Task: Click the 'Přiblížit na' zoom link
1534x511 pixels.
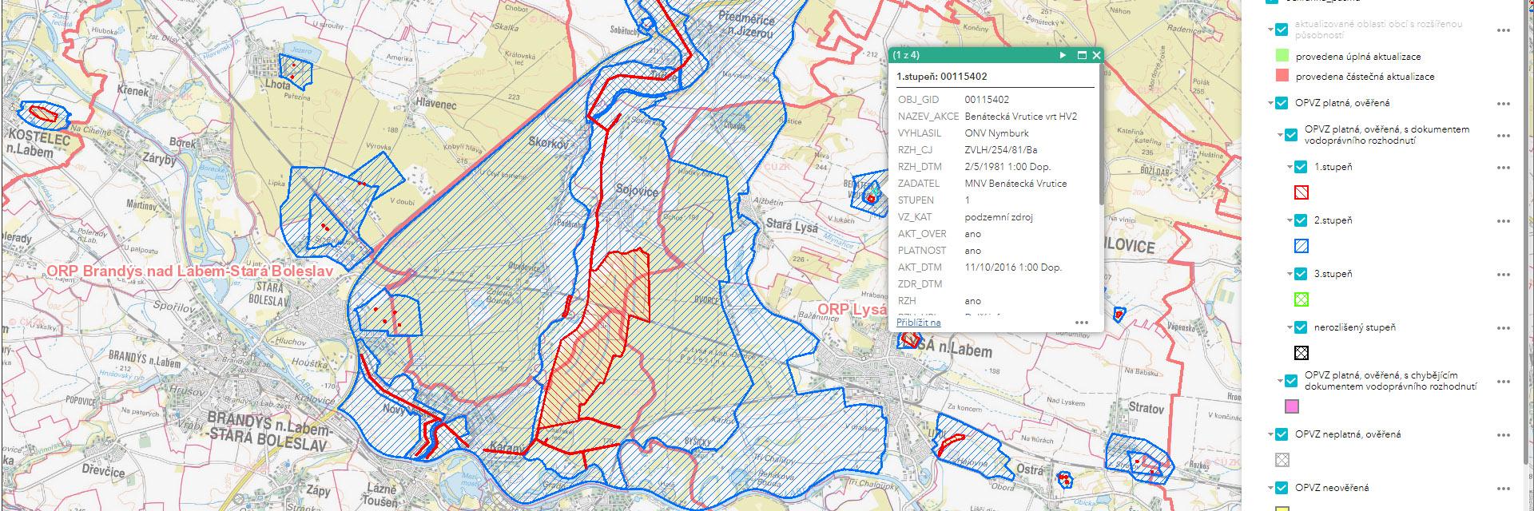Action: click(x=918, y=323)
